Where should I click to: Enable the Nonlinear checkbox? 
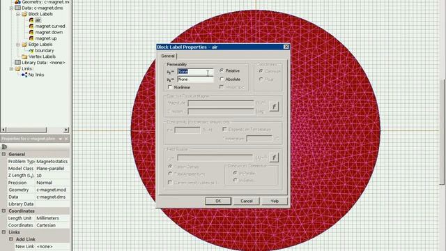pos(170,87)
